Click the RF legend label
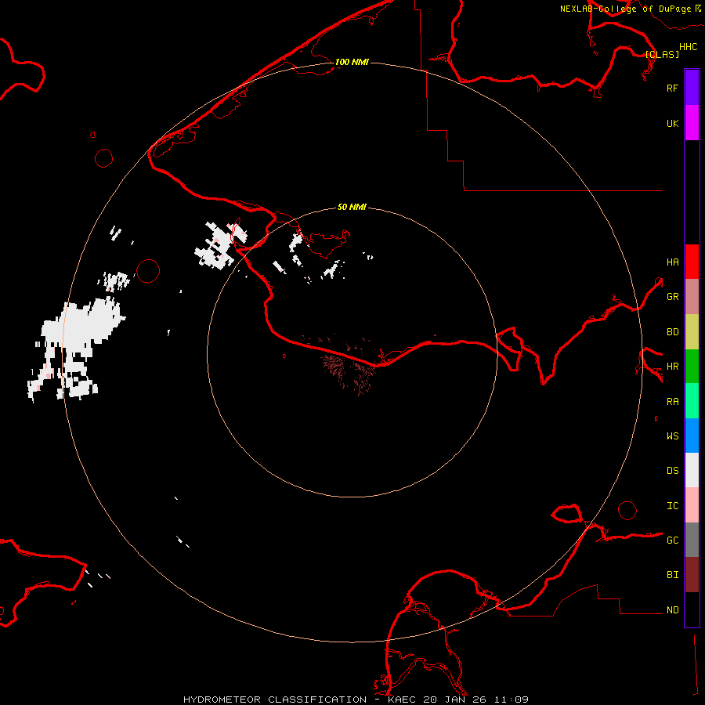The height and width of the screenshot is (705, 705). [x=672, y=88]
